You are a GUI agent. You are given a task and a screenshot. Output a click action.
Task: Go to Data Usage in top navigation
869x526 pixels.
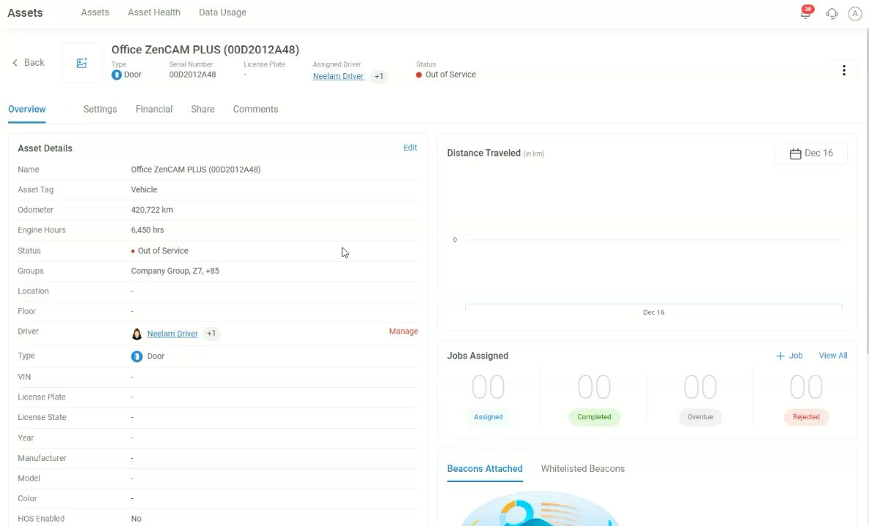point(222,12)
